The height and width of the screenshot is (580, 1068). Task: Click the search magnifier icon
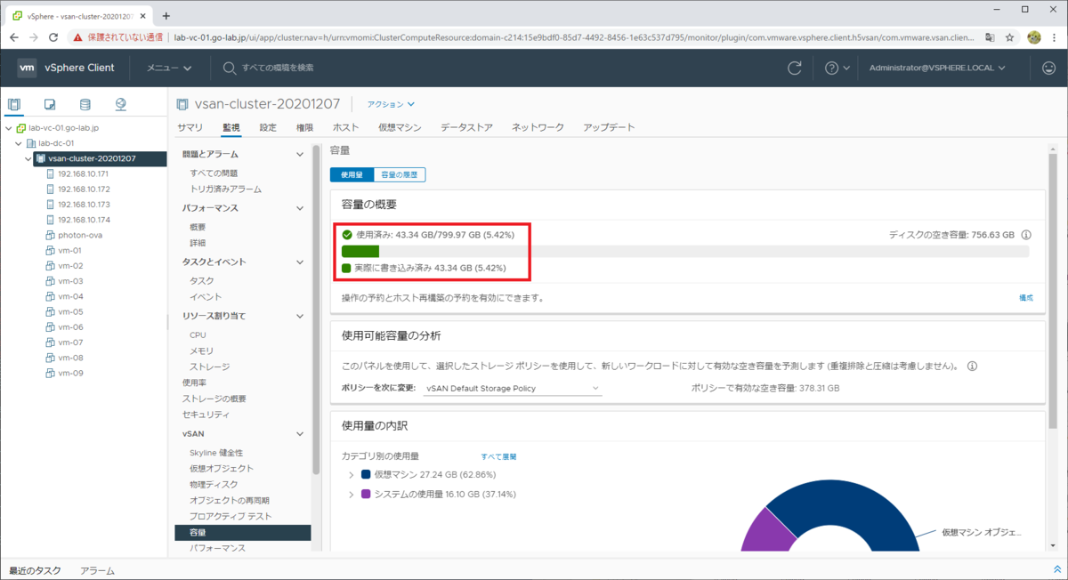(229, 68)
